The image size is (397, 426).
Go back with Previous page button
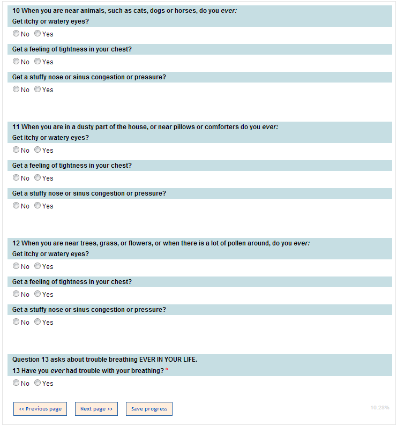point(40,409)
